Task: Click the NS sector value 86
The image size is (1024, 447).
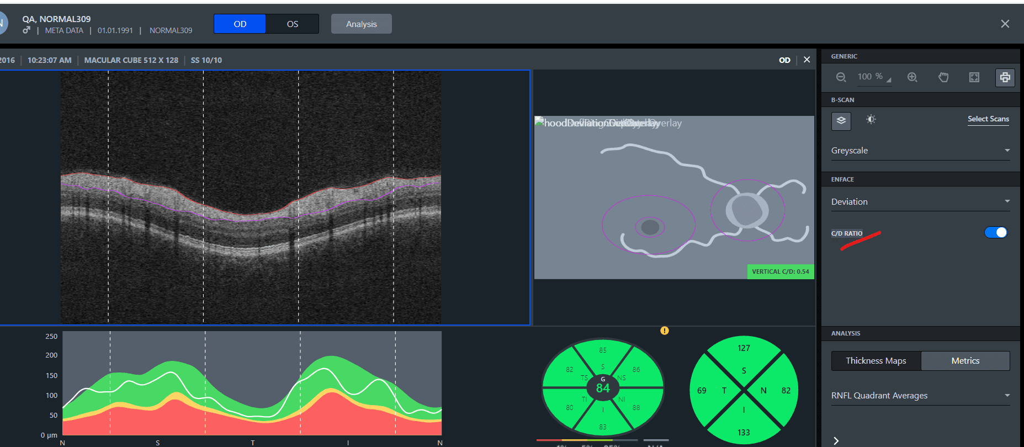Action: (x=636, y=369)
